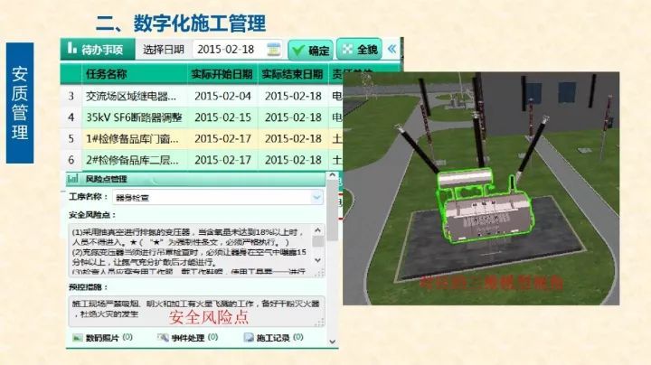Select the 待办事项 tab
Image resolution: width=651 pixels, height=365 pixels.
pos(99,50)
